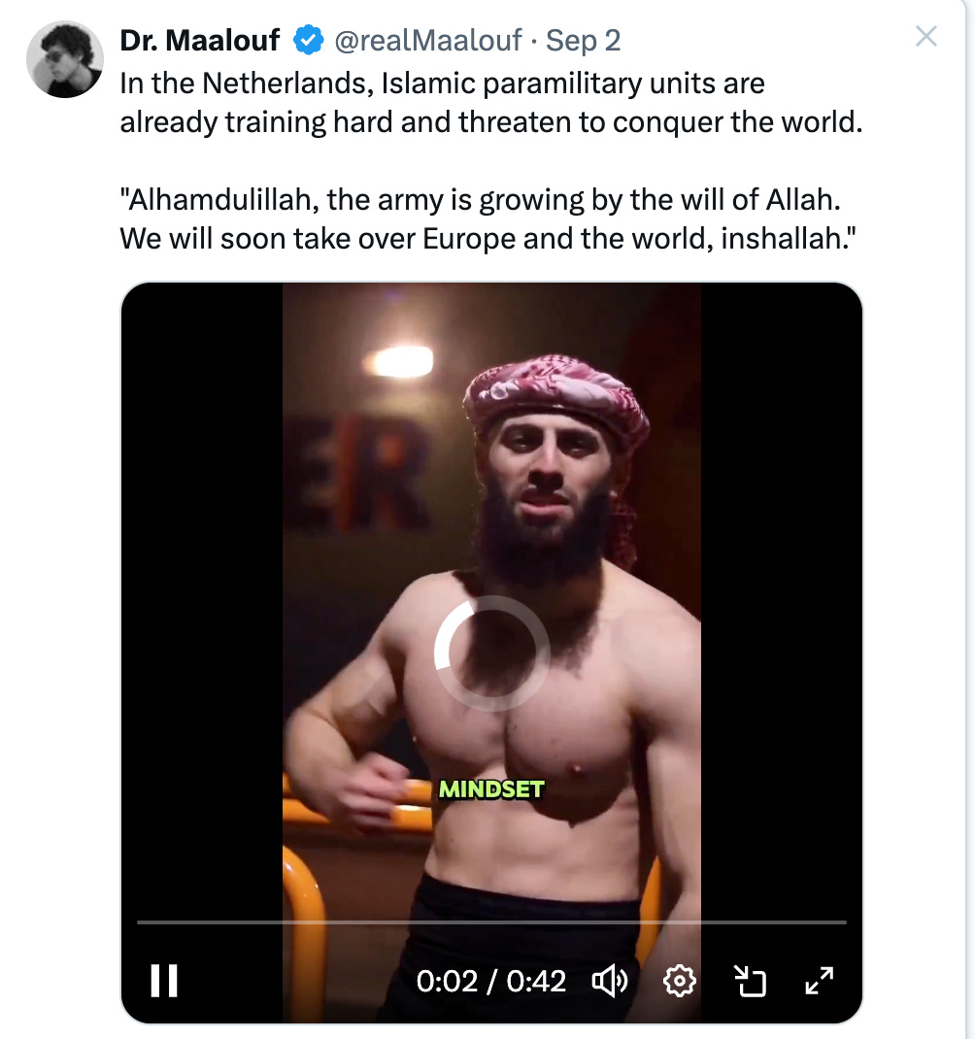Mute the video with the speaker icon
The width and height of the screenshot is (975, 1039).
tap(609, 981)
